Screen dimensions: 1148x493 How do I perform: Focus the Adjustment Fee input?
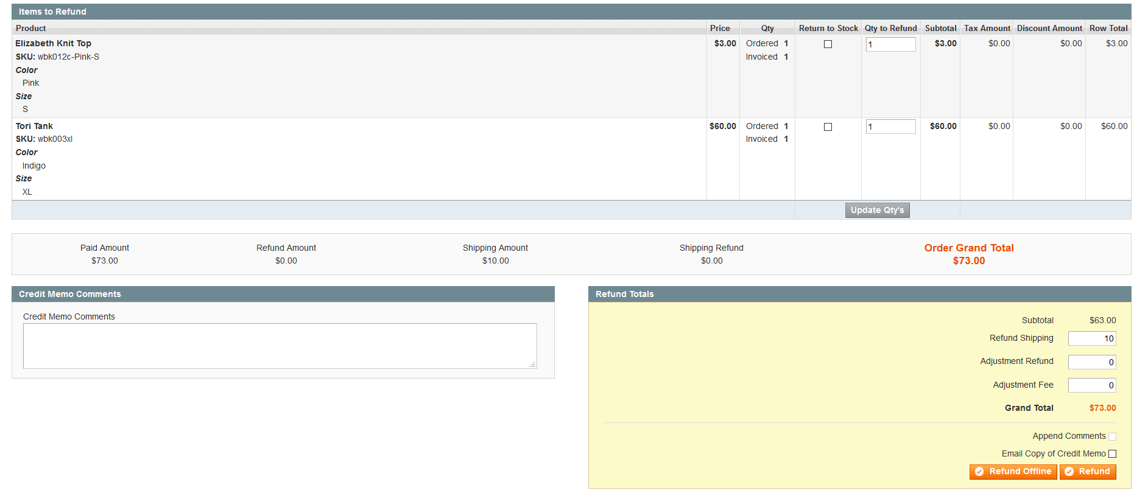click(1091, 385)
